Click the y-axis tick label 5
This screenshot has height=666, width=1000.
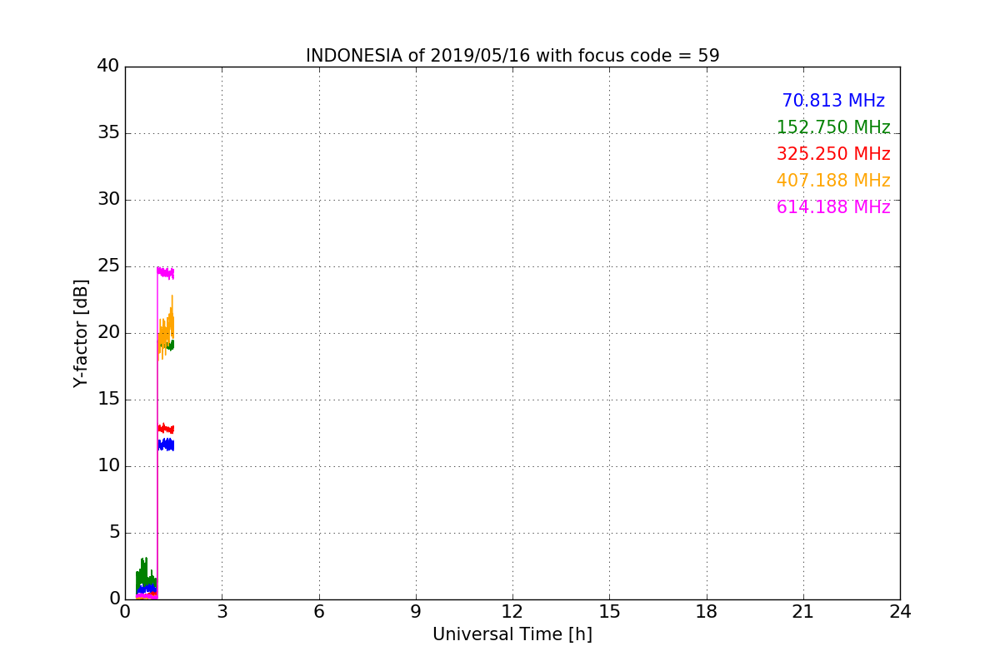pyautogui.click(x=114, y=533)
